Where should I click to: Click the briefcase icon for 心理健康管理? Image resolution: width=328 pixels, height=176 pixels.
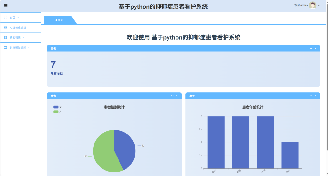[6, 27]
